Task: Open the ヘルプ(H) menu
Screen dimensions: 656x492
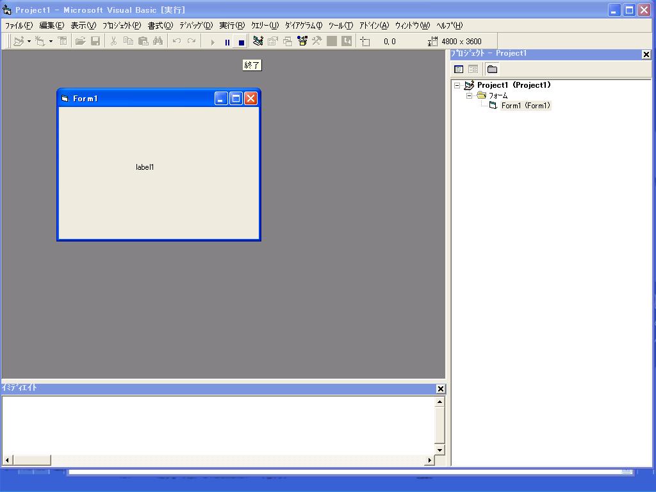Action: point(449,26)
